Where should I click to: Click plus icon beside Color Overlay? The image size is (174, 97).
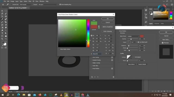pos(112,57)
